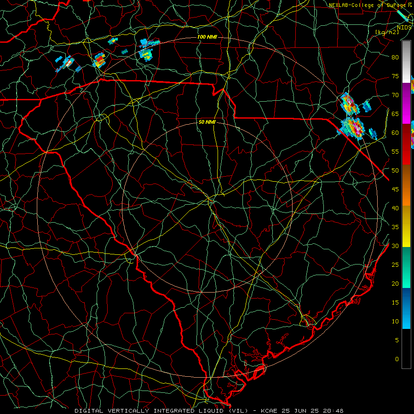
Task: Click the color scale value "5"
Action: point(397,340)
